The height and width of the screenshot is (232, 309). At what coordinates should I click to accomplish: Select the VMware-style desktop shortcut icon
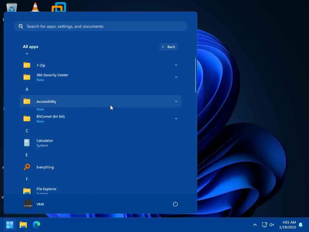[59, 7]
